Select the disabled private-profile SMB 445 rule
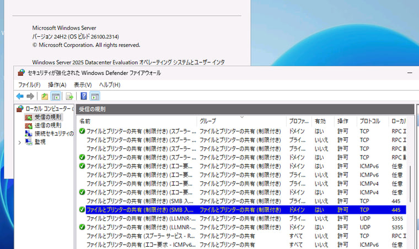 [x=242, y=201]
